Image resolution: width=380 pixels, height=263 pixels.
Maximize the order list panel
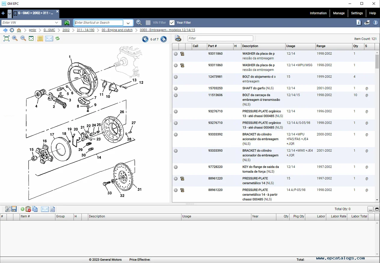377,209
